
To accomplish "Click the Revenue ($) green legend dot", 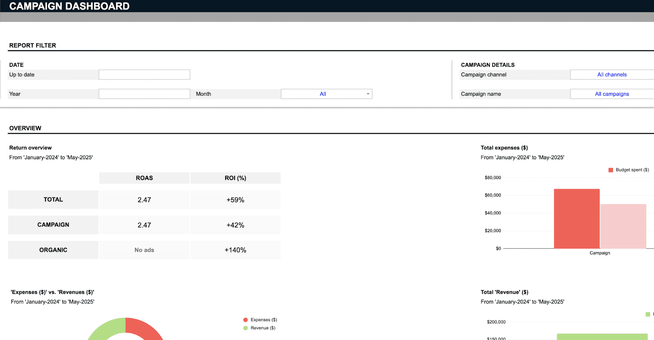I will coord(245,328).
